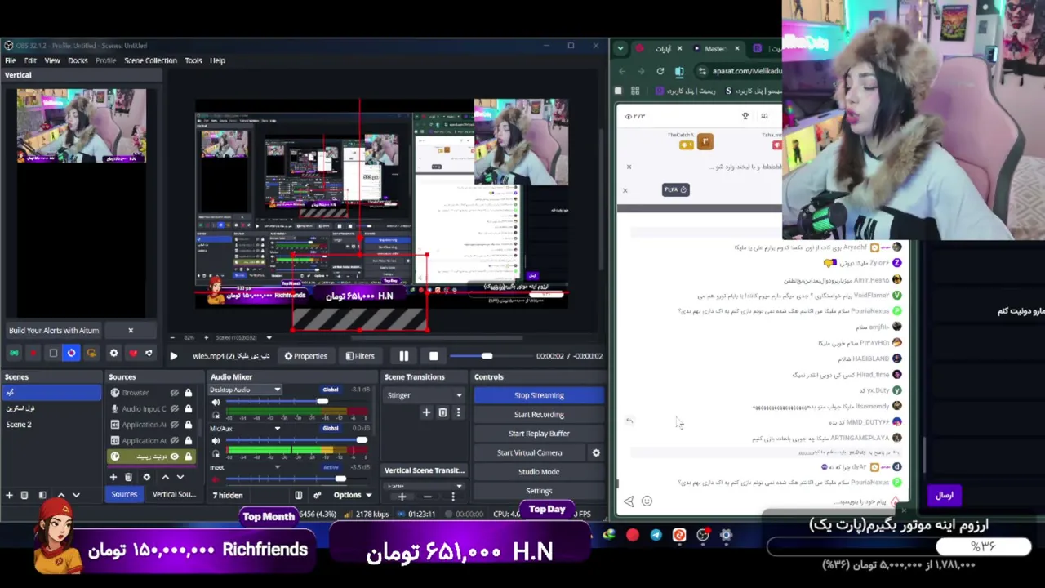Screen dimensions: 1045x588
Task: Go back in the browser window
Action: (x=621, y=71)
